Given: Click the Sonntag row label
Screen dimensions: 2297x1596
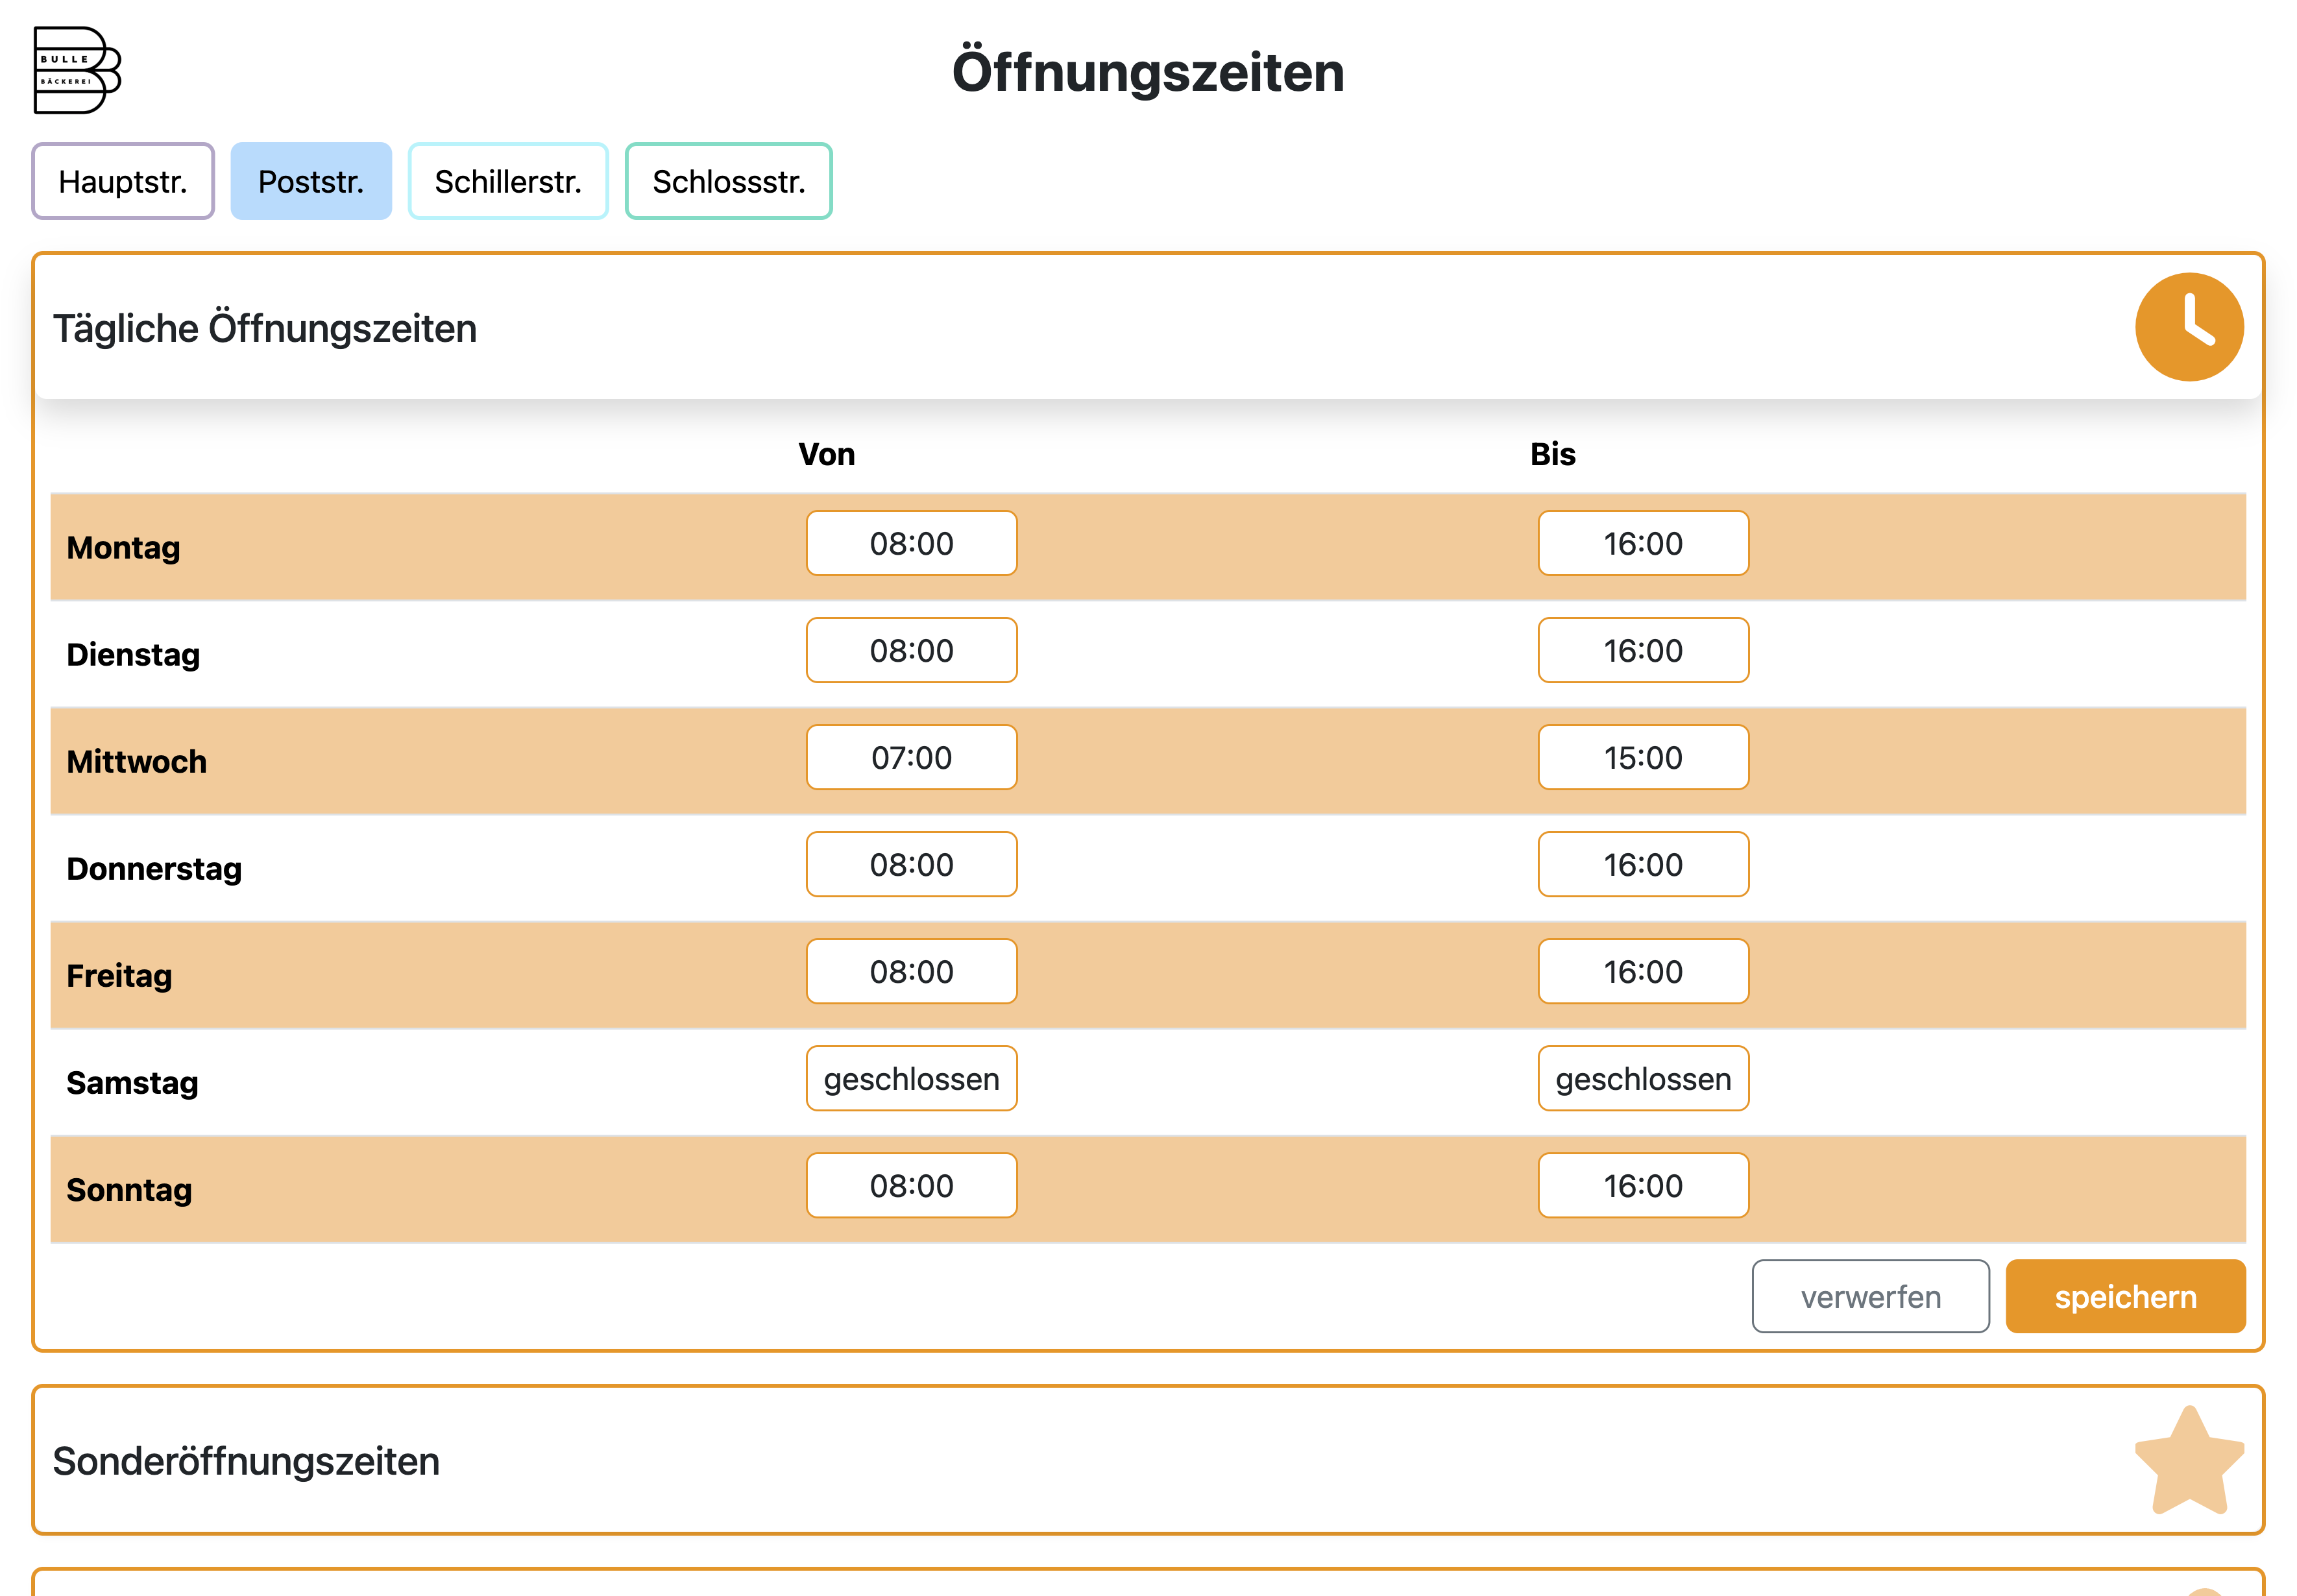Looking at the screenshot, I should (x=129, y=1189).
